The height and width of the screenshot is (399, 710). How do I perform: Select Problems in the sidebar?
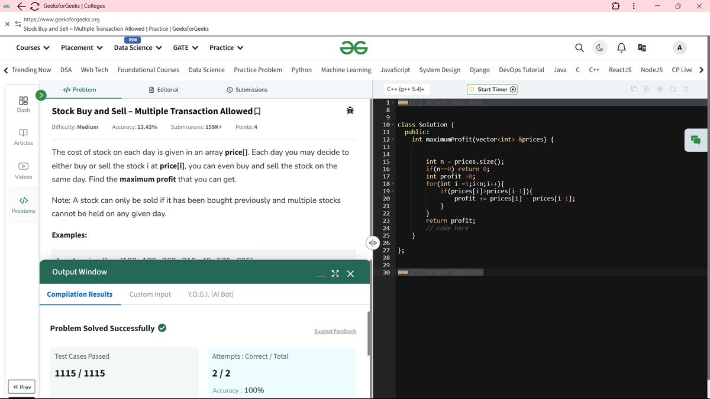23,205
